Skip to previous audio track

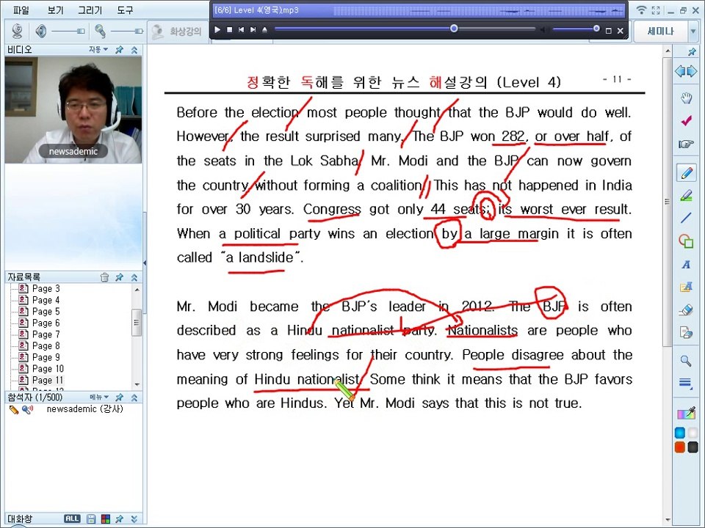click(x=241, y=29)
